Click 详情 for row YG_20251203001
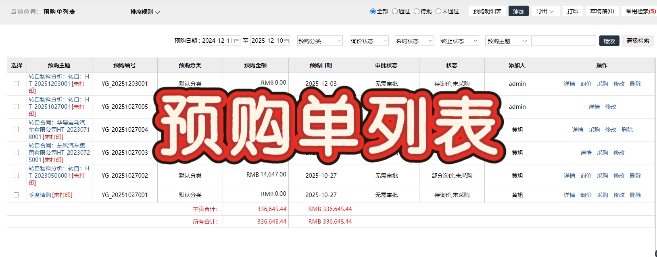 point(569,84)
